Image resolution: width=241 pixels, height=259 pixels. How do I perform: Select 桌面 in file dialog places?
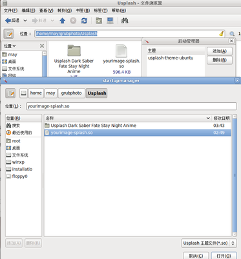23,148
